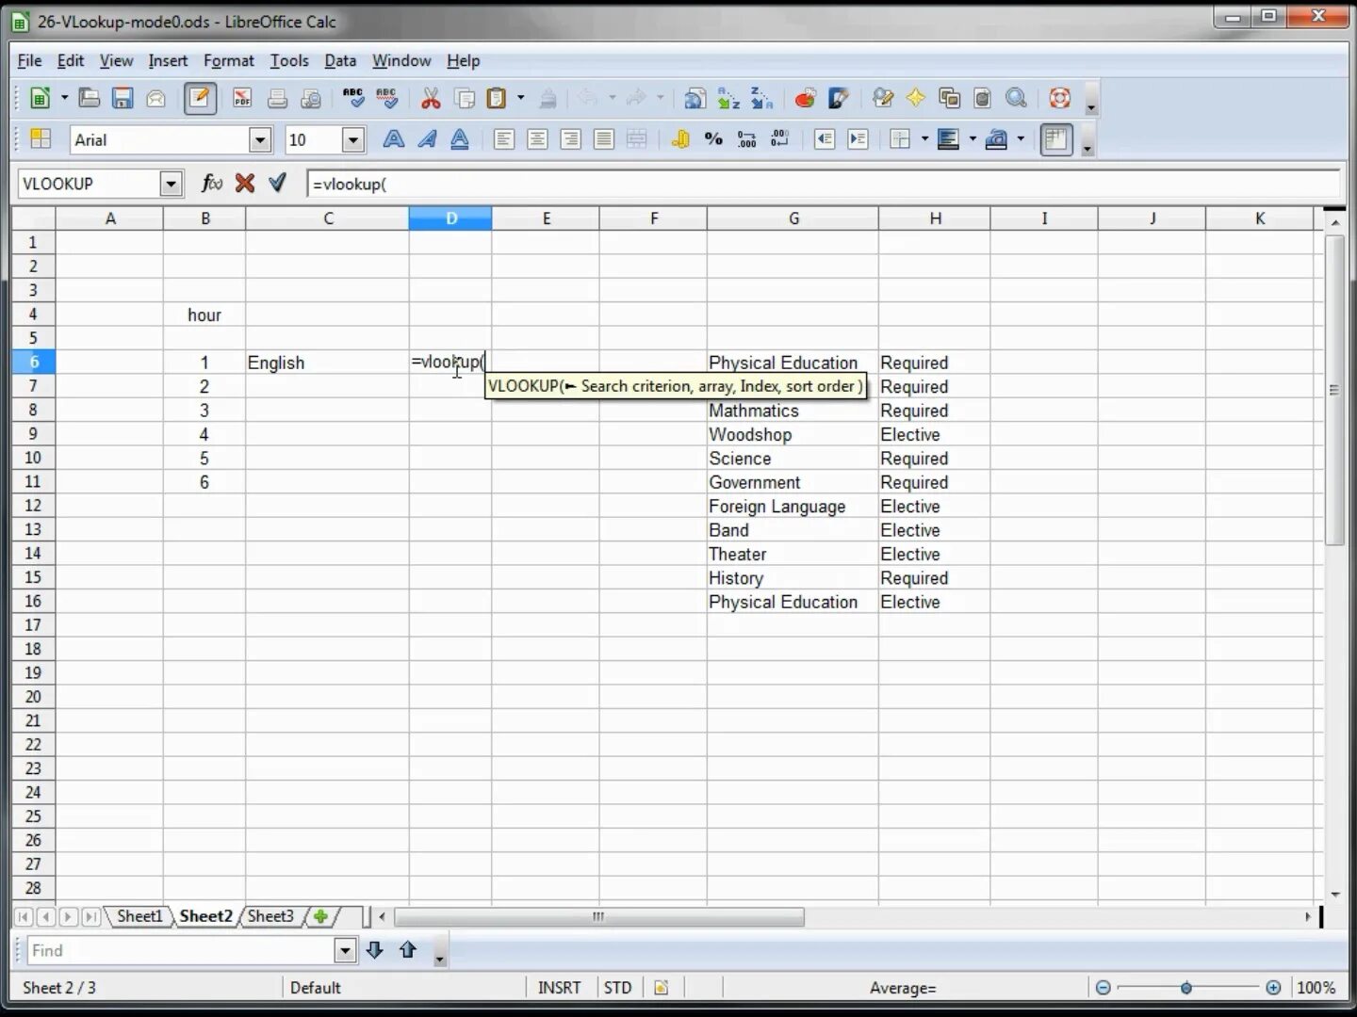The height and width of the screenshot is (1017, 1357).
Task: Apply Percent number format
Action: pyautogui.click(x=713, y=139)
